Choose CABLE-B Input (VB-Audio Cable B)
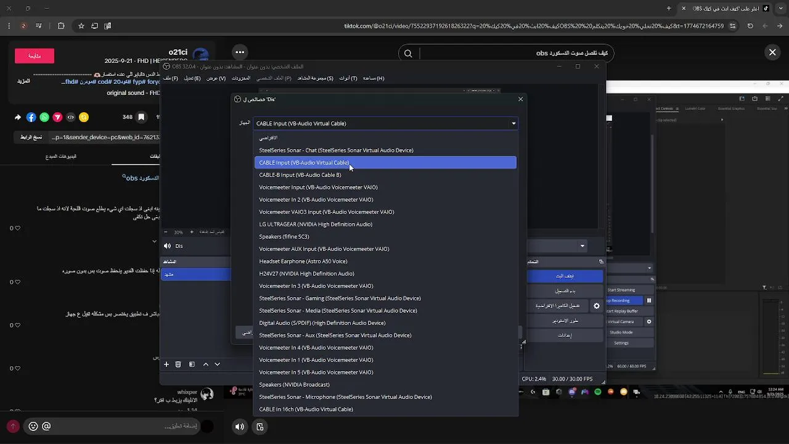 (x=385, y=175)
